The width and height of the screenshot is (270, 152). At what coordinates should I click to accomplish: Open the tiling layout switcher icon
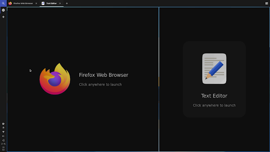click(267, 3)
